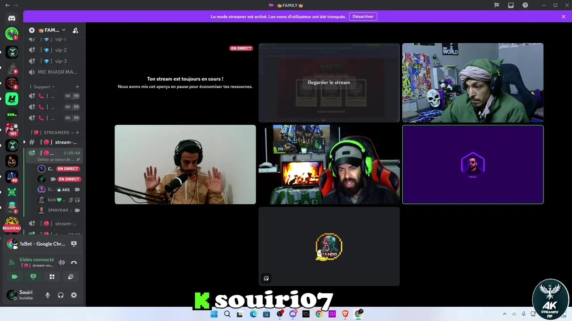Select user SMAYKA4 in voice list
The height and width of the screenshot is (321, 572).
[59, 210]
